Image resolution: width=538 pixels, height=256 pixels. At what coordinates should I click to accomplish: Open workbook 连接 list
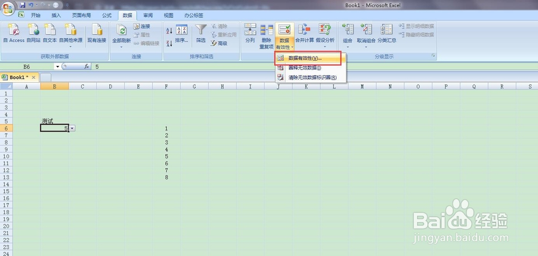pyautogui.click(x=142, y=26)
